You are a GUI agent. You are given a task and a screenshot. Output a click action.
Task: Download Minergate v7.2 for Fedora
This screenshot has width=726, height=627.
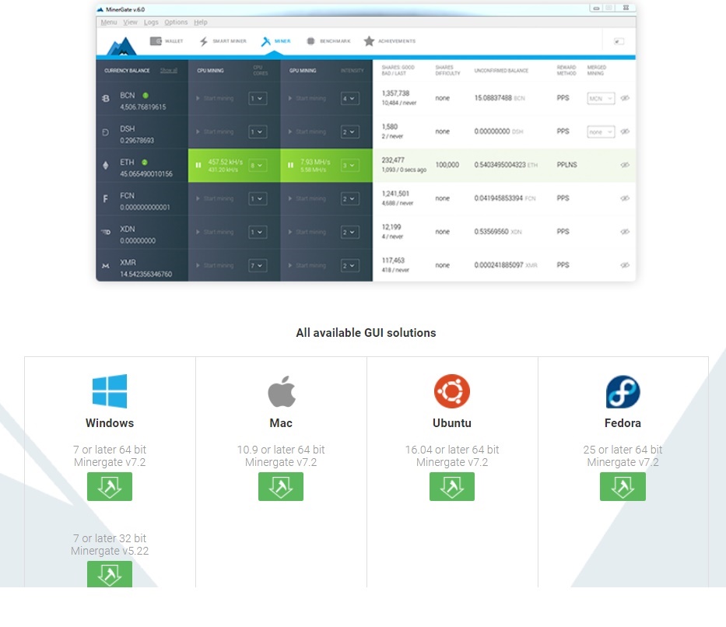(623, 486)
